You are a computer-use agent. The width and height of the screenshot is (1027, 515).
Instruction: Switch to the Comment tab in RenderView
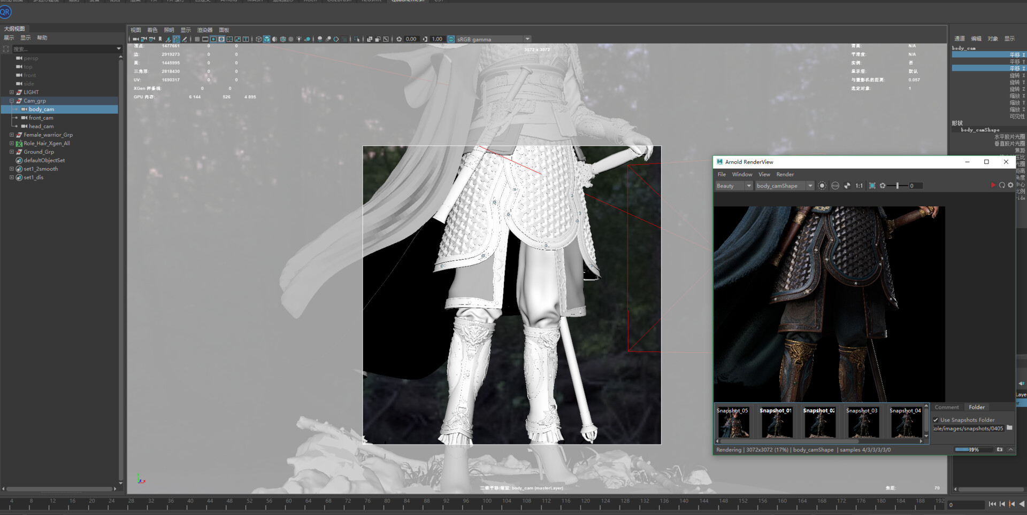tap(947, 407)
